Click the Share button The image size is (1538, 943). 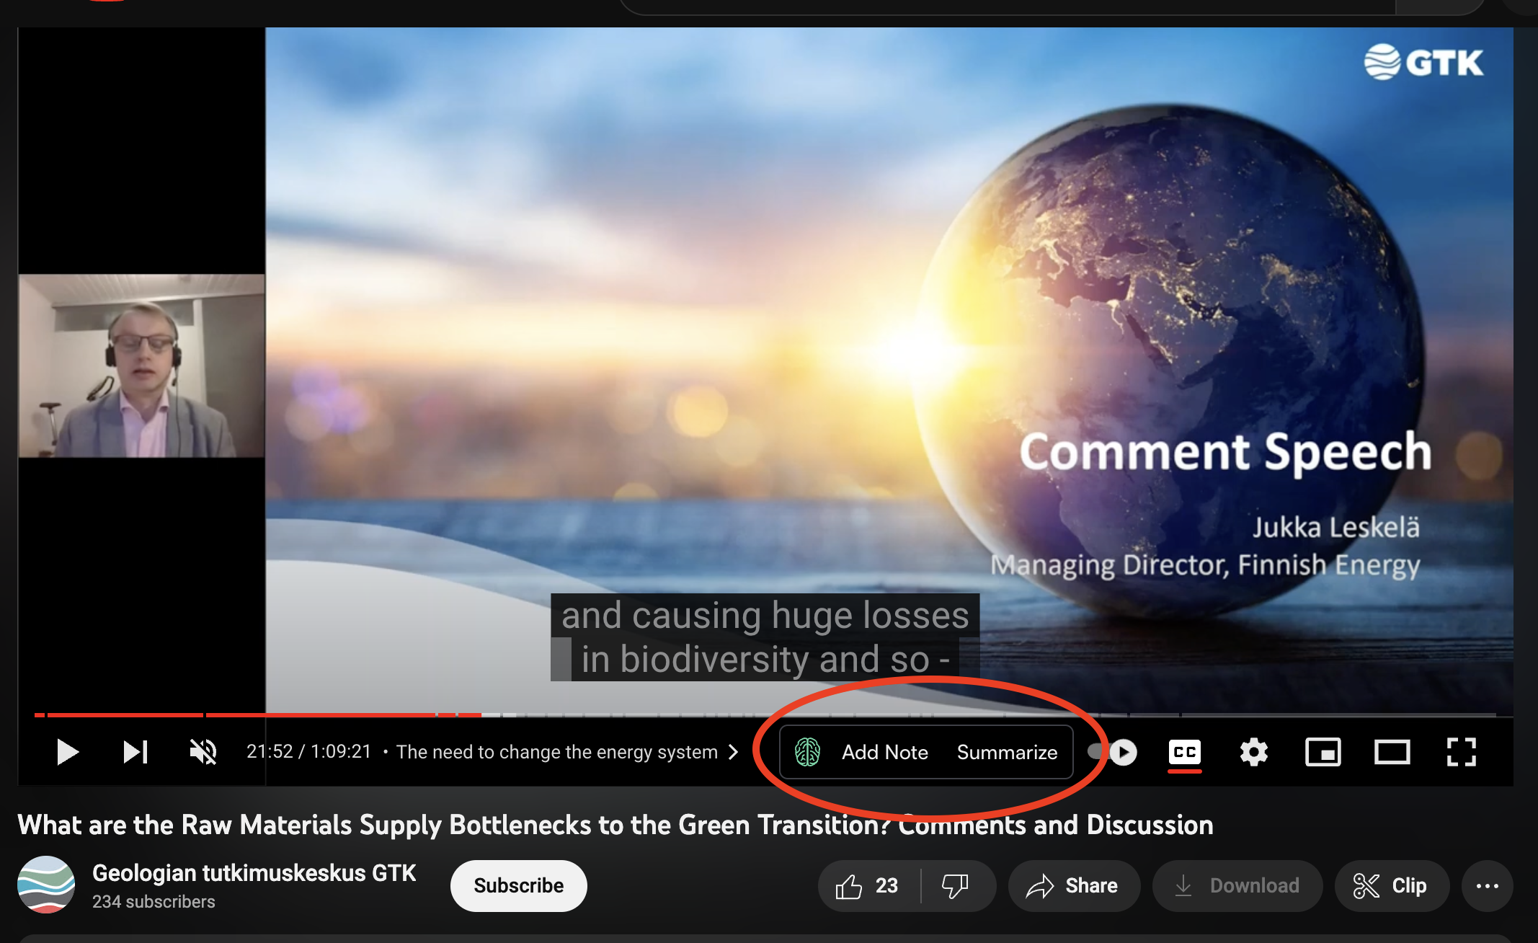[1073, 886]
